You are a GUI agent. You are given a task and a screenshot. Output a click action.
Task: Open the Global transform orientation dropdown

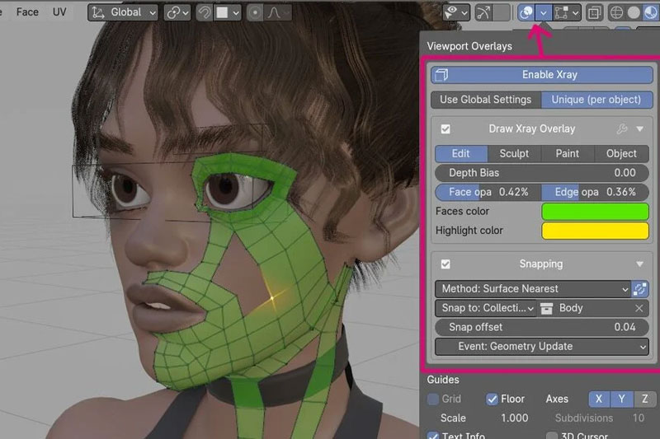tap(123, 12)
